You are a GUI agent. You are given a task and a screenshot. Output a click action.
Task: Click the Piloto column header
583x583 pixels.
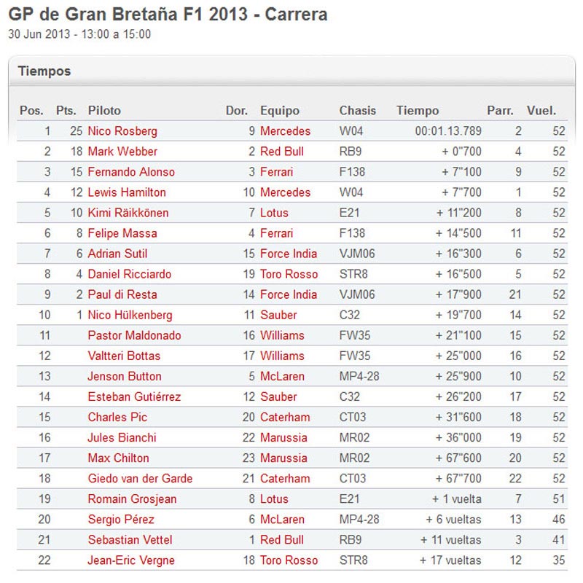pos(104,111)
